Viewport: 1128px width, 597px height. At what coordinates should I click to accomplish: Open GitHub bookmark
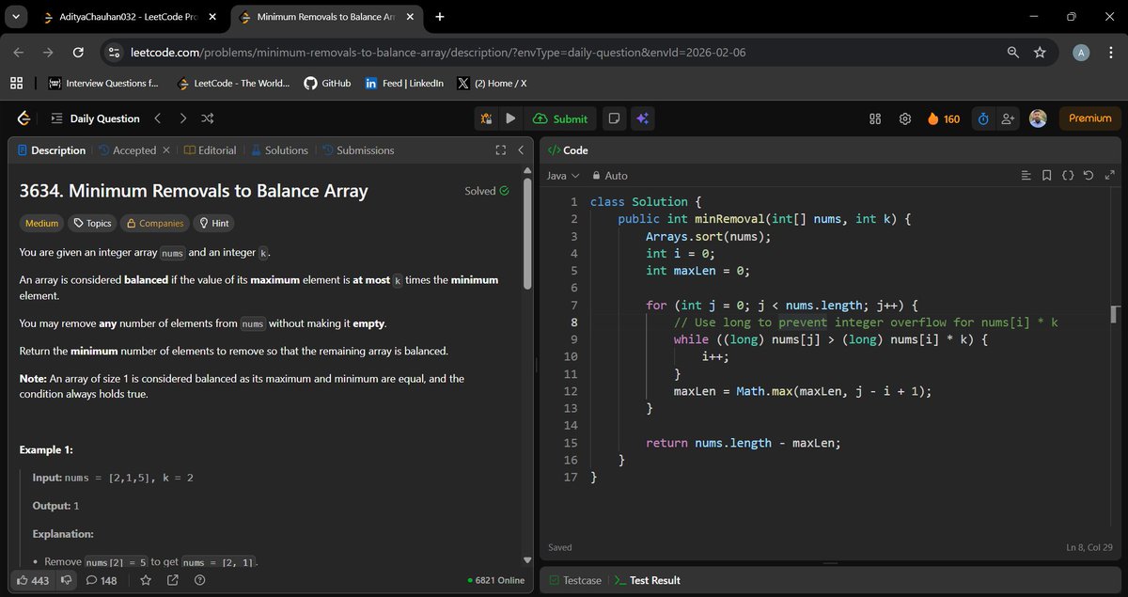327,83
